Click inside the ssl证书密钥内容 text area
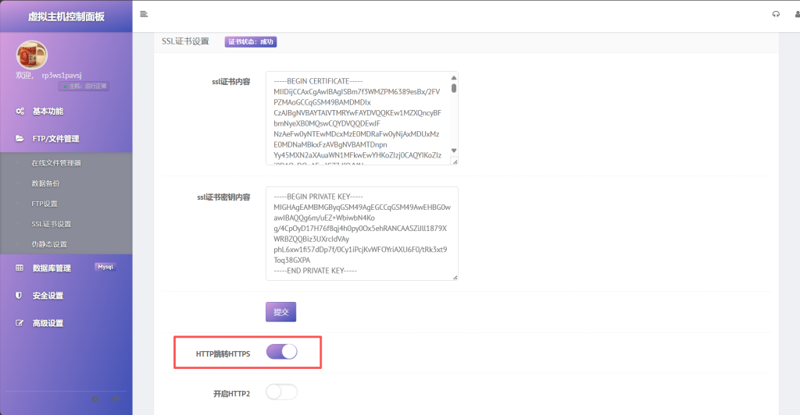Screen dimensions: 800x415 click(361, 232)
